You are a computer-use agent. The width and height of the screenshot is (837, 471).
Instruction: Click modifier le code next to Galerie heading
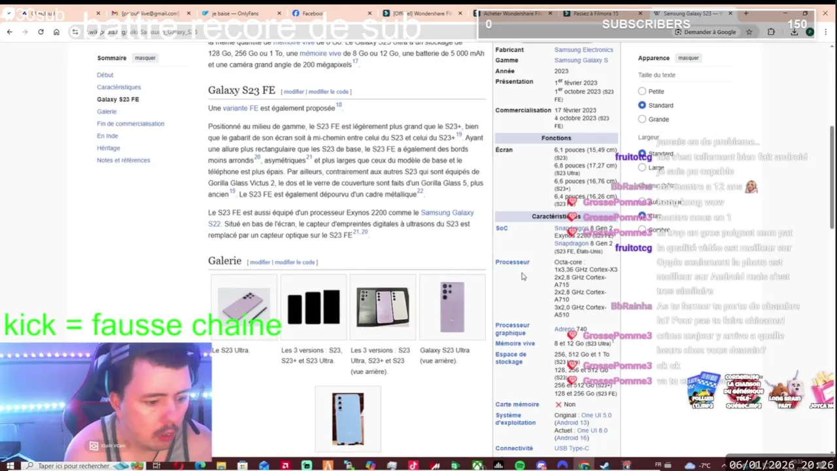(295, 262)
